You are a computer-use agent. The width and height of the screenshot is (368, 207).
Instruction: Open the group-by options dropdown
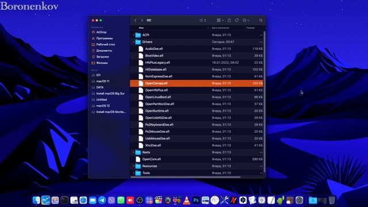click(x=220, y=21)
